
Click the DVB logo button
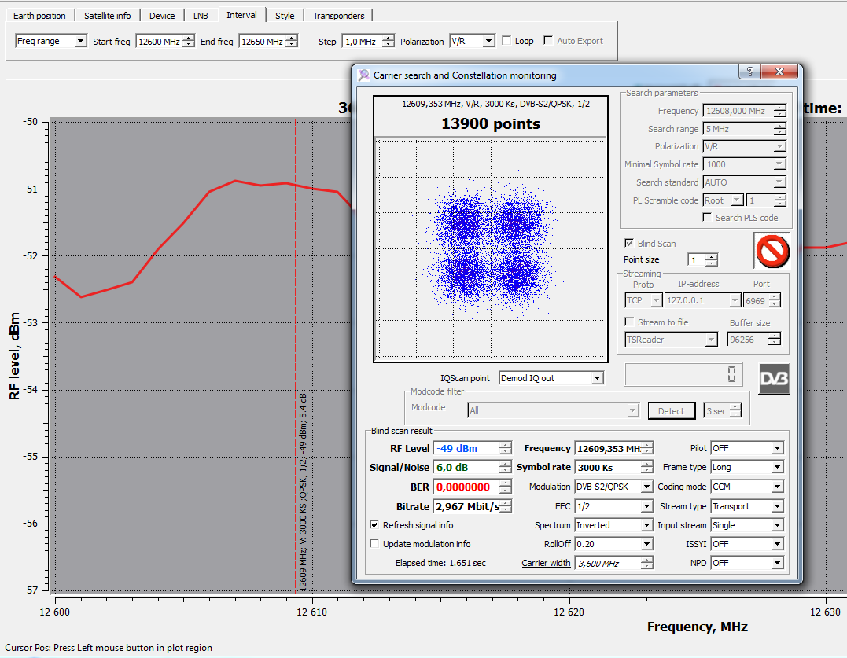tap(774, 379)
